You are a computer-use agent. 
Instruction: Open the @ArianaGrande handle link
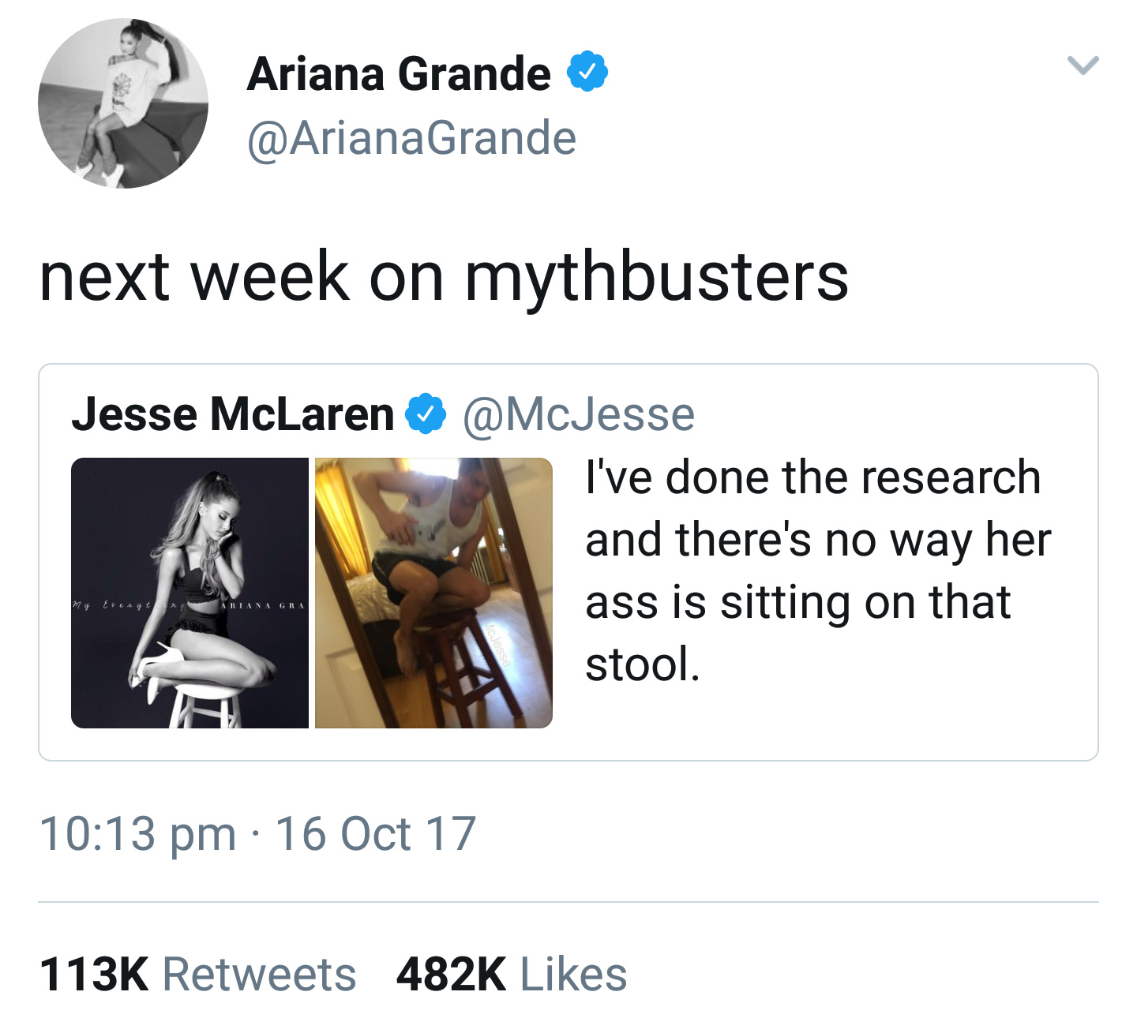[411, 138]
